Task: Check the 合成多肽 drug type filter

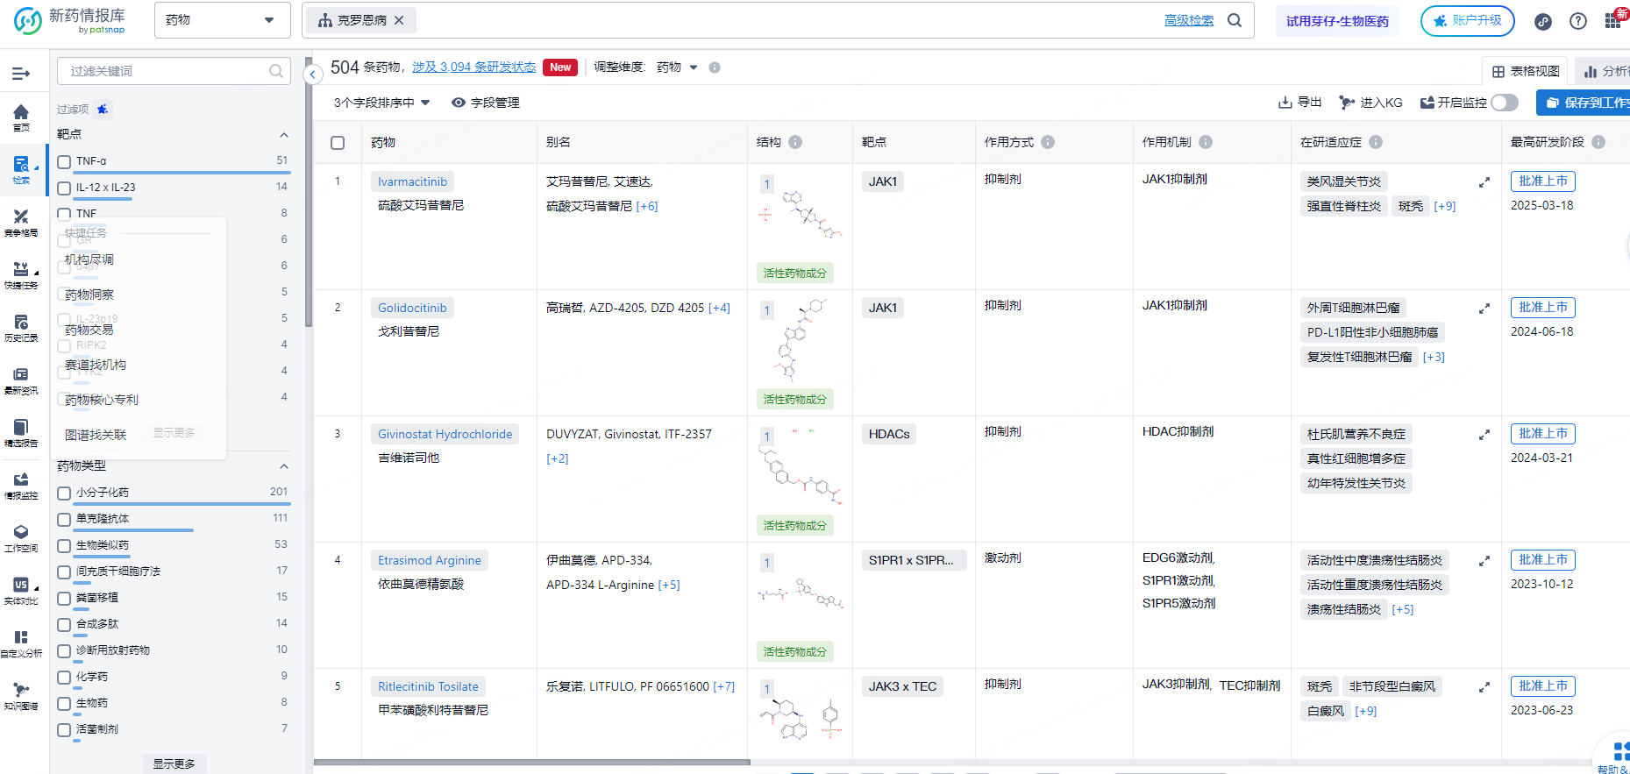Action: click(64, 624)
